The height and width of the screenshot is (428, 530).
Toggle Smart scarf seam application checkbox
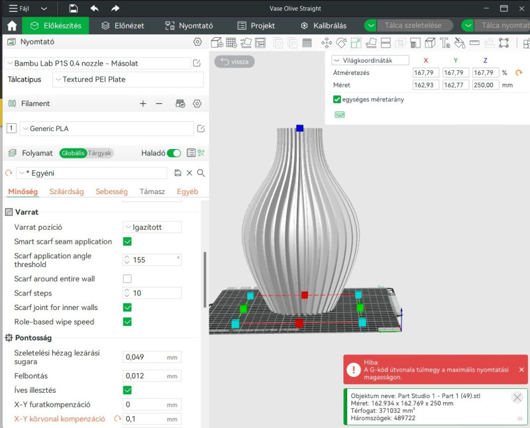127,241
